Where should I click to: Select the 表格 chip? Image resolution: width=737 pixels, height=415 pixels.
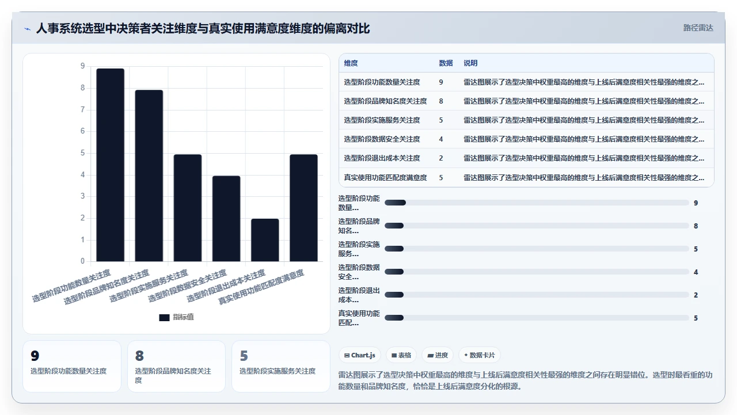point(401,355)
